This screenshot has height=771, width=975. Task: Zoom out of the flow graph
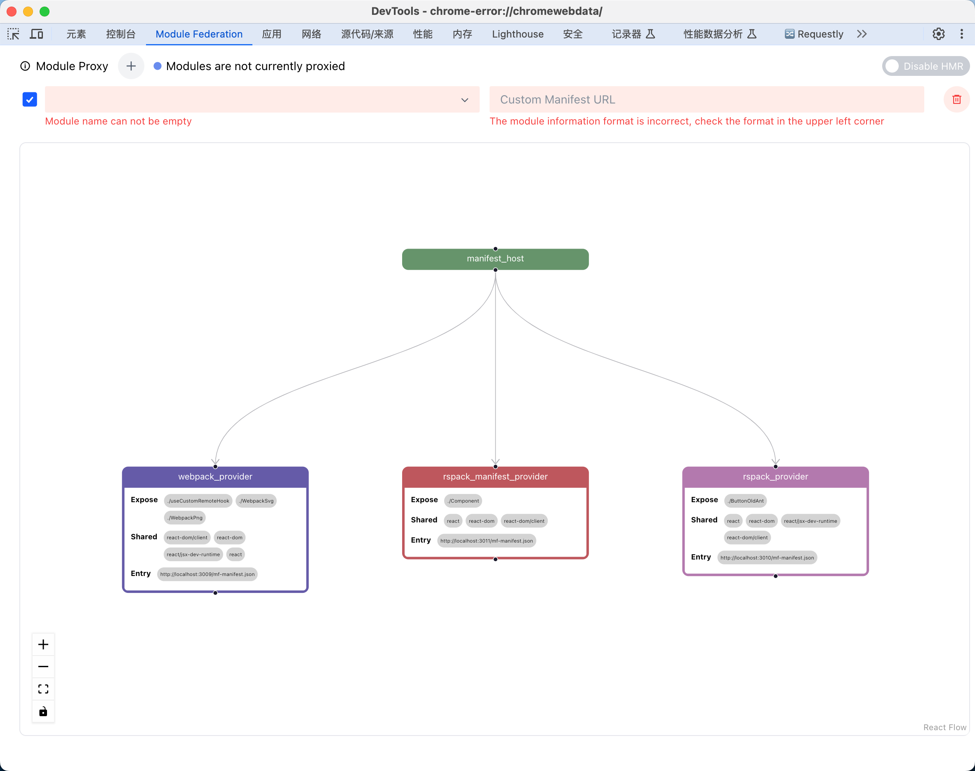43,667
